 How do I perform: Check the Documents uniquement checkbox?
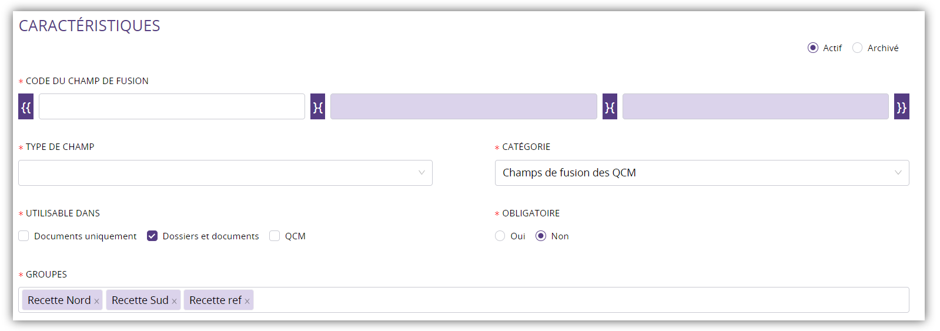(24, 236)
